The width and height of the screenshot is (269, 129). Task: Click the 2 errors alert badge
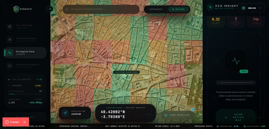pyautogui.click(x=16, y=122)
